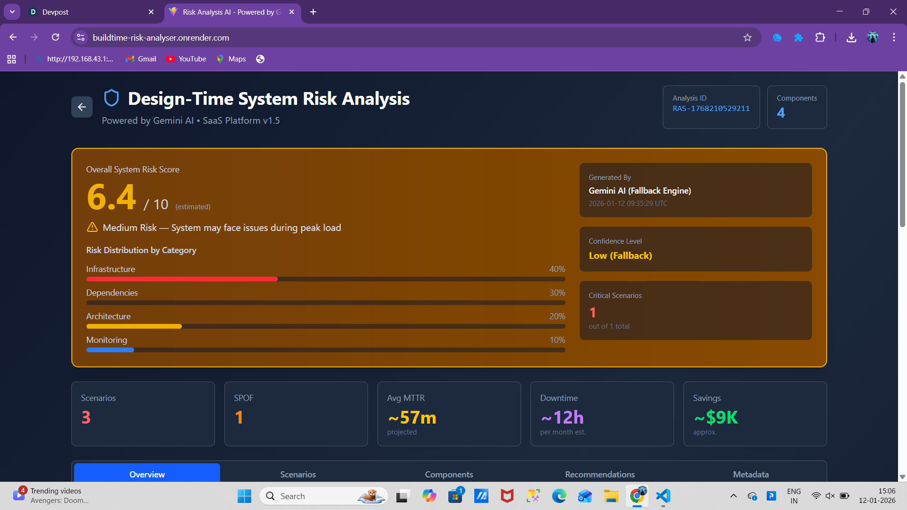Click the shield icon next to the heading

coord(111,98)
